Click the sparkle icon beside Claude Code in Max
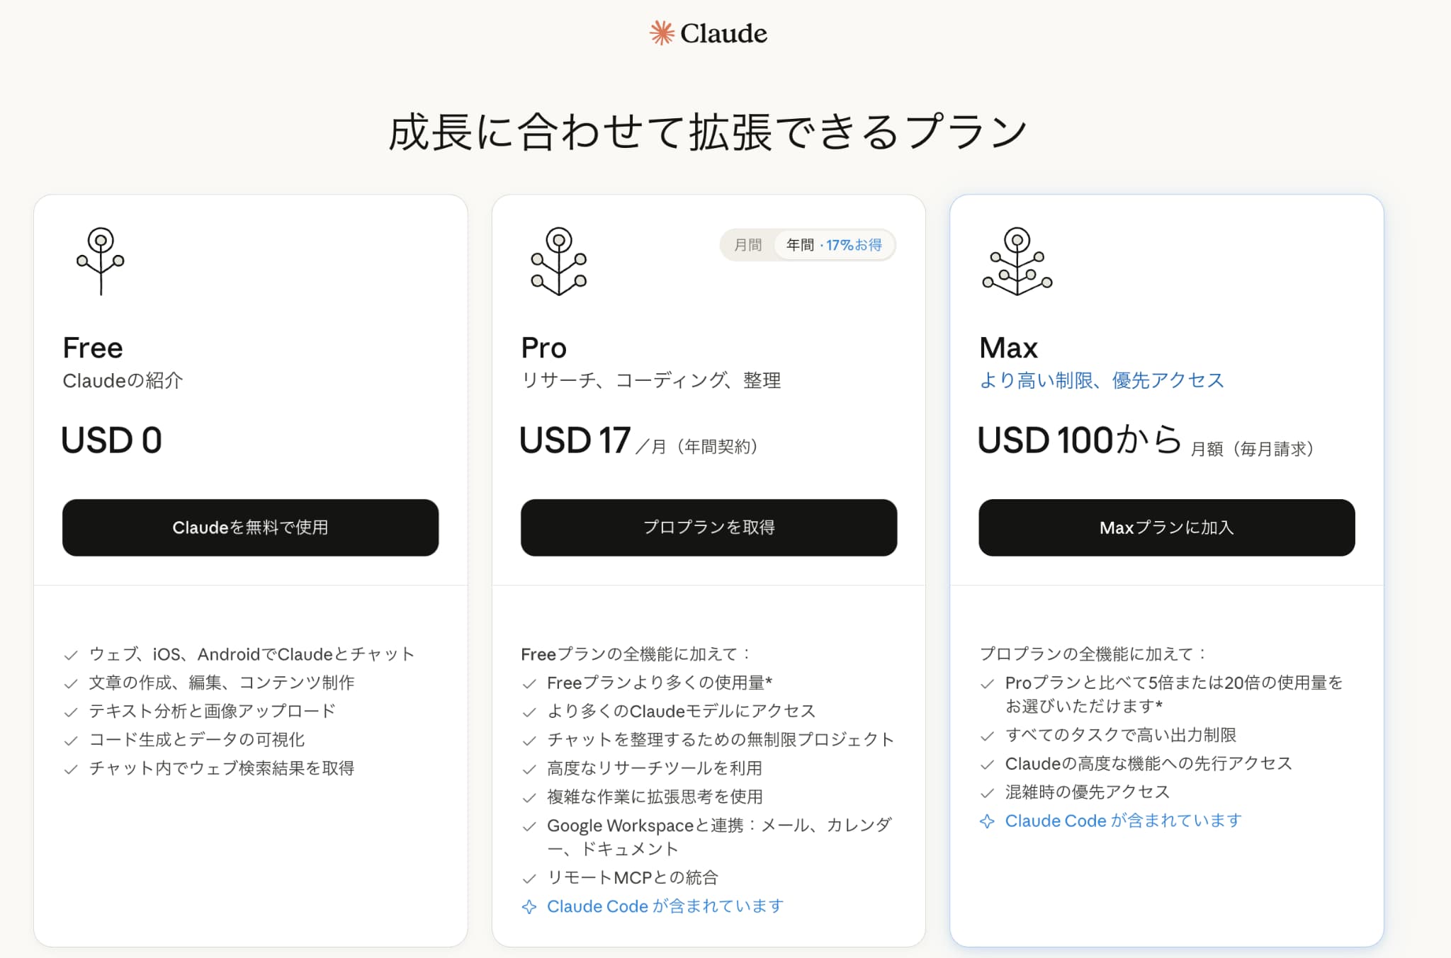The image size is (1451, 958). (x=986, y=821)
